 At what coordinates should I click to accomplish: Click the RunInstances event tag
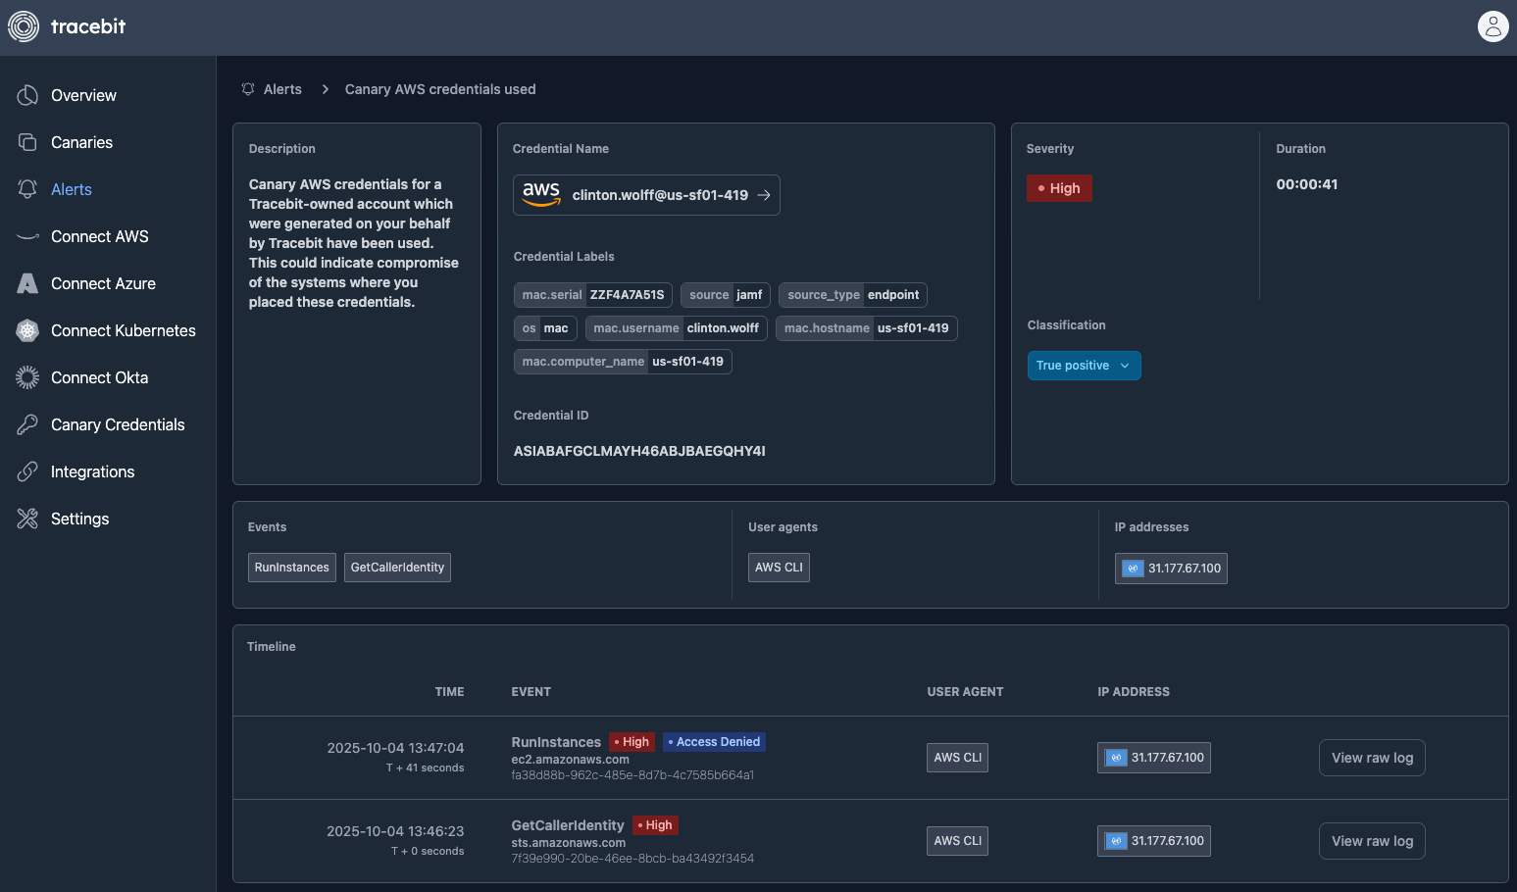[x=291, y=568]
